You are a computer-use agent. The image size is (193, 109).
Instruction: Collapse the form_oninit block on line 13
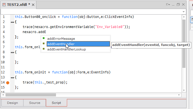(12, 78)
